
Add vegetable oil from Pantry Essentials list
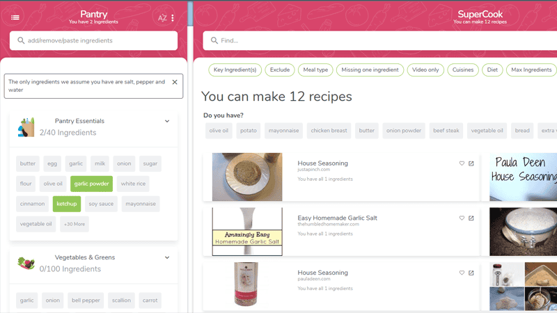[36, 224]
